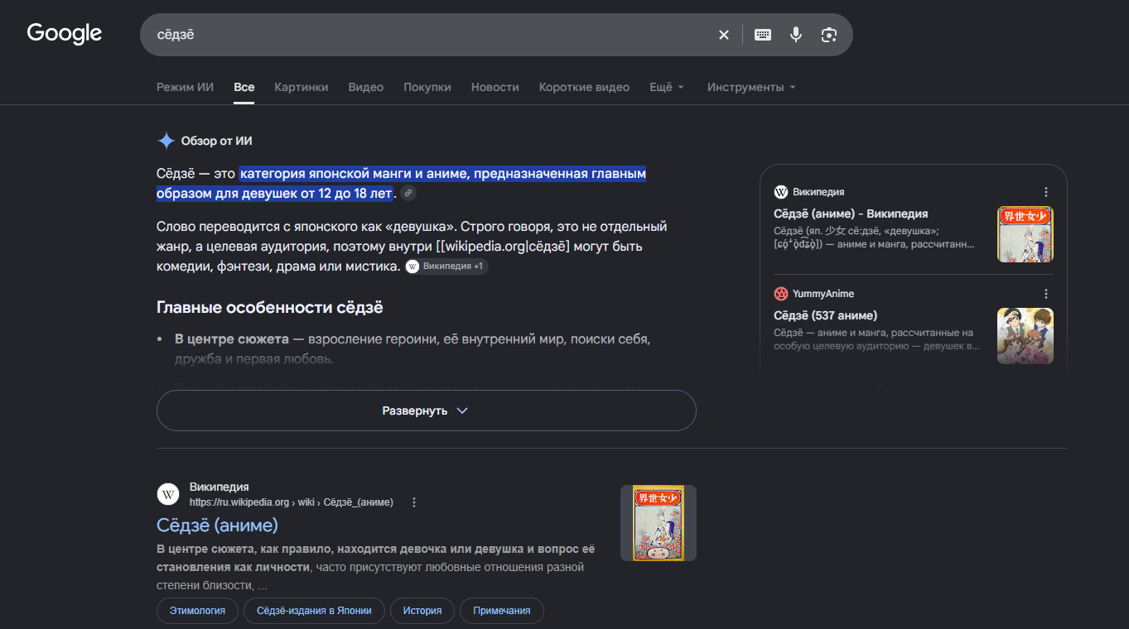Switch to the Режим ИИ tab
The width and height of the screenshot is (1129, 629).
[185, 87]
